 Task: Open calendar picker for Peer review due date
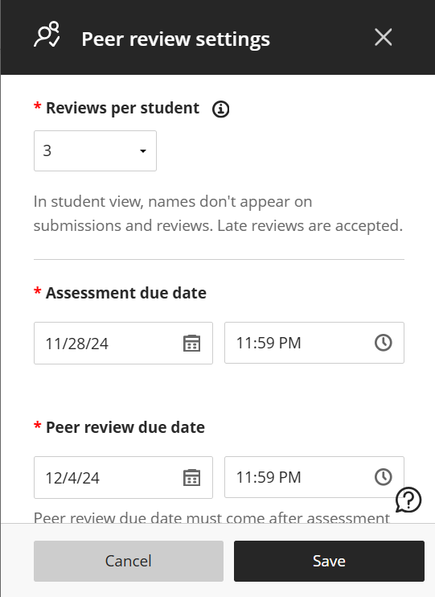pyautogui.click(x=192, y=477)
